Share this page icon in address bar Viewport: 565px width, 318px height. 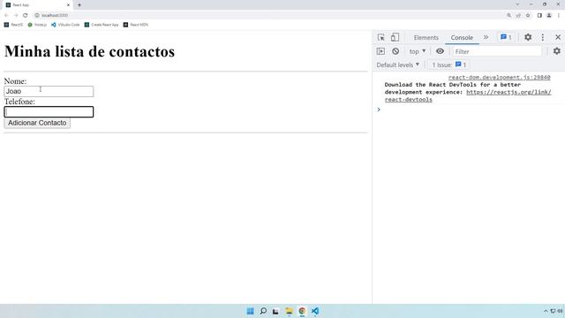click(518, 16)
